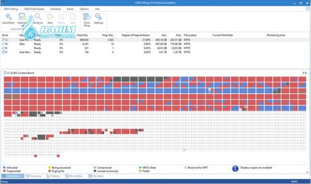311x184 pixels.
Task: Select F: free space 1,50 TB
Action: click(x=177, y=52)
